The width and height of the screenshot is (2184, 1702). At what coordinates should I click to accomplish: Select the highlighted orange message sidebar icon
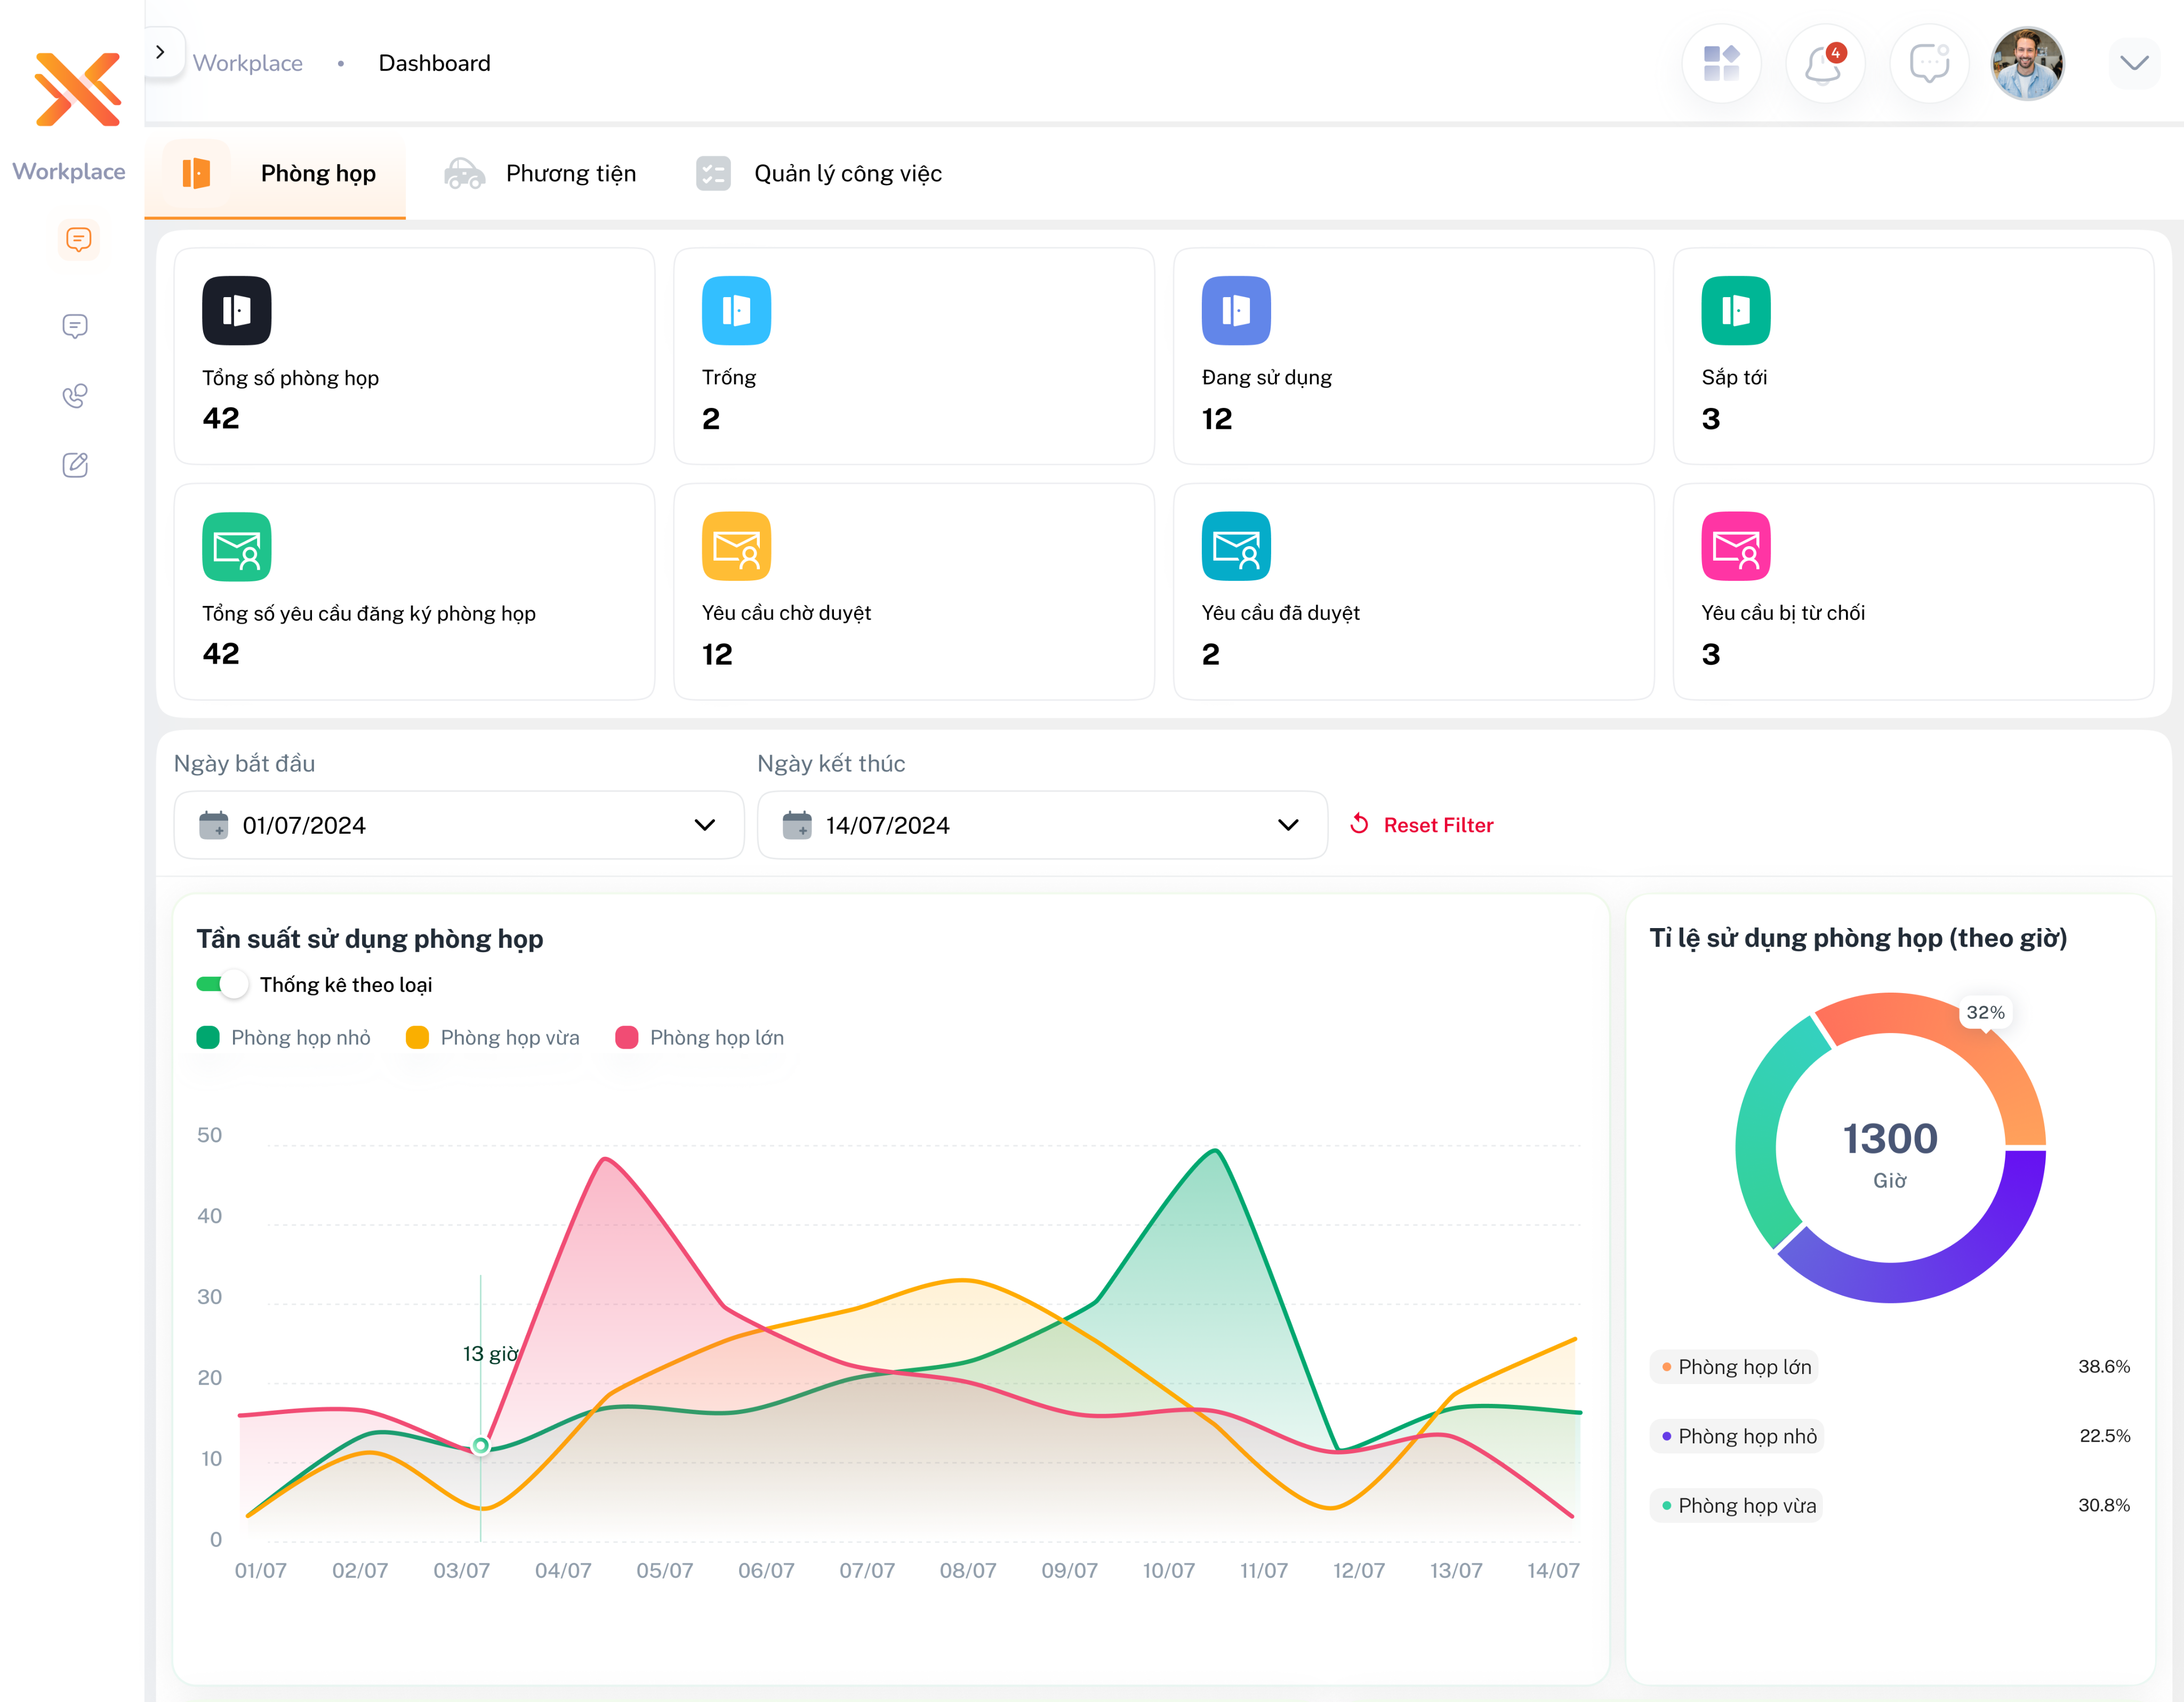click(x=78, y=239)
